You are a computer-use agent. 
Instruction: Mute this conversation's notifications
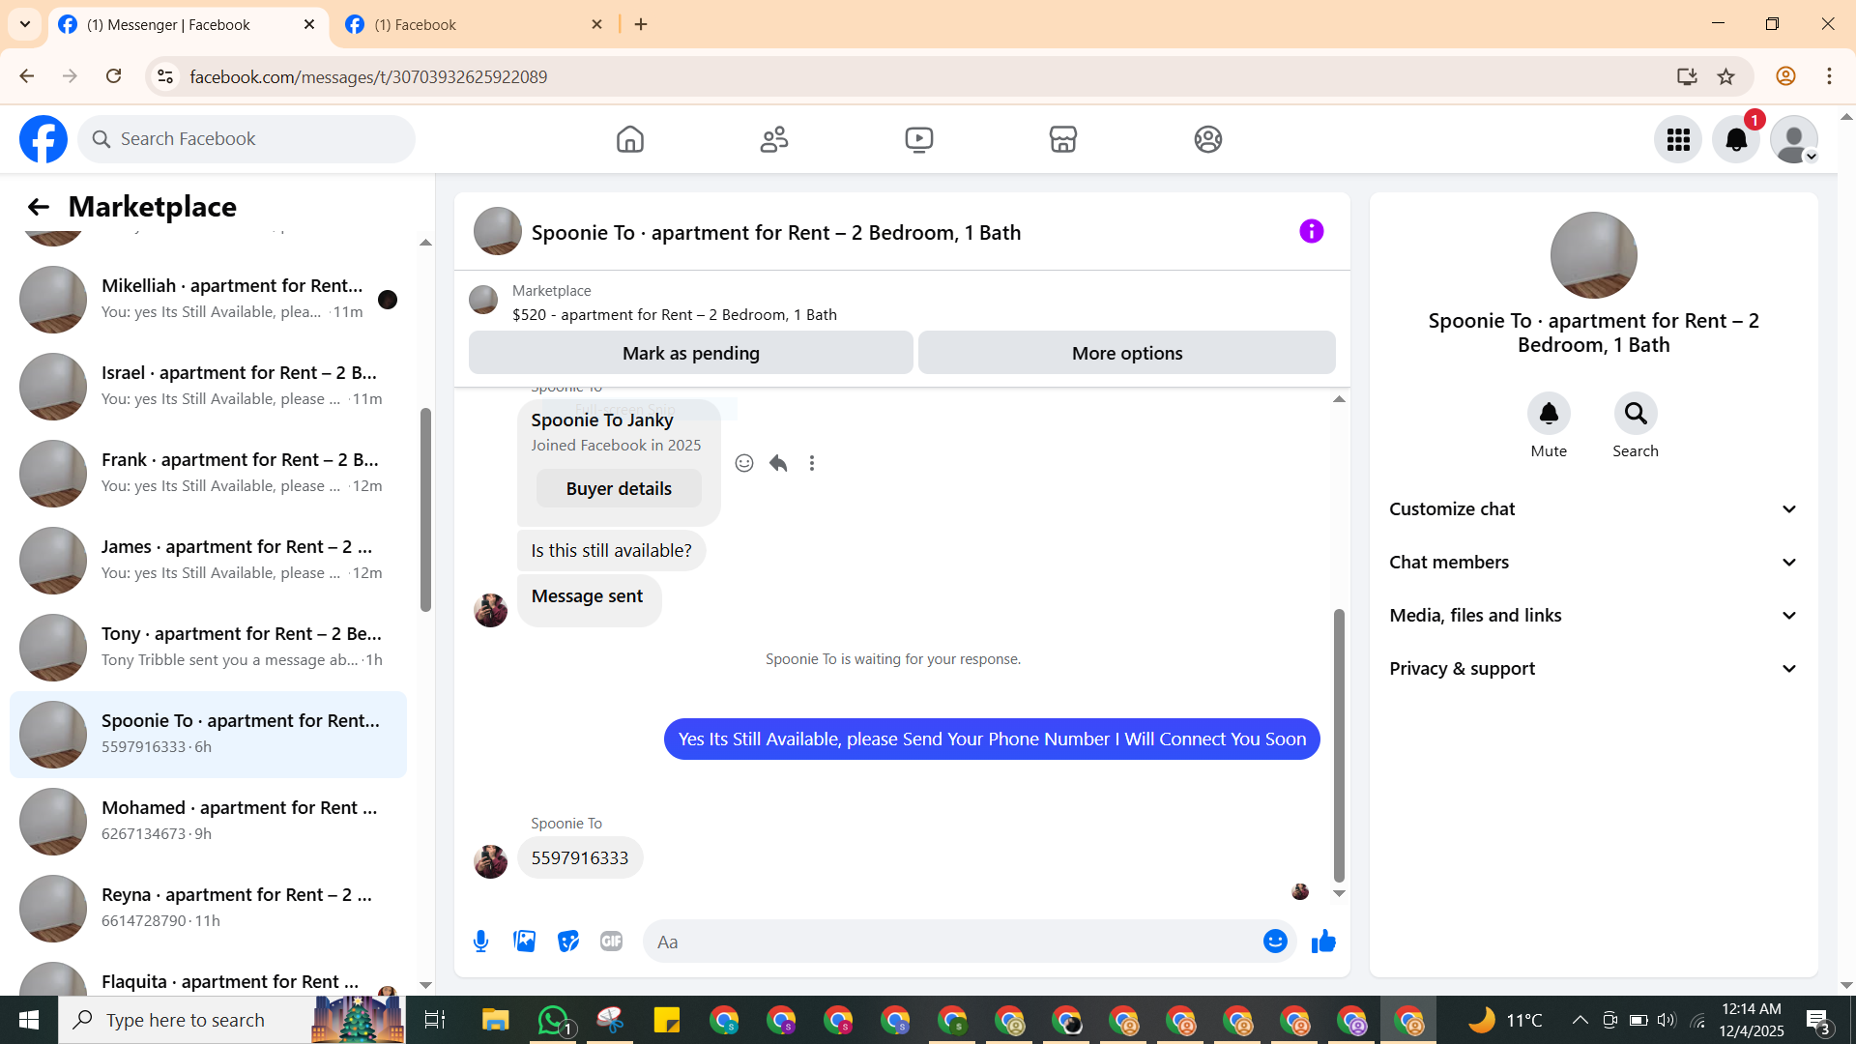pos(1548,414)
